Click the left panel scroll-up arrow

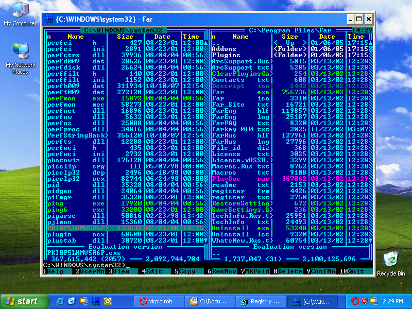tap(205, 43)
